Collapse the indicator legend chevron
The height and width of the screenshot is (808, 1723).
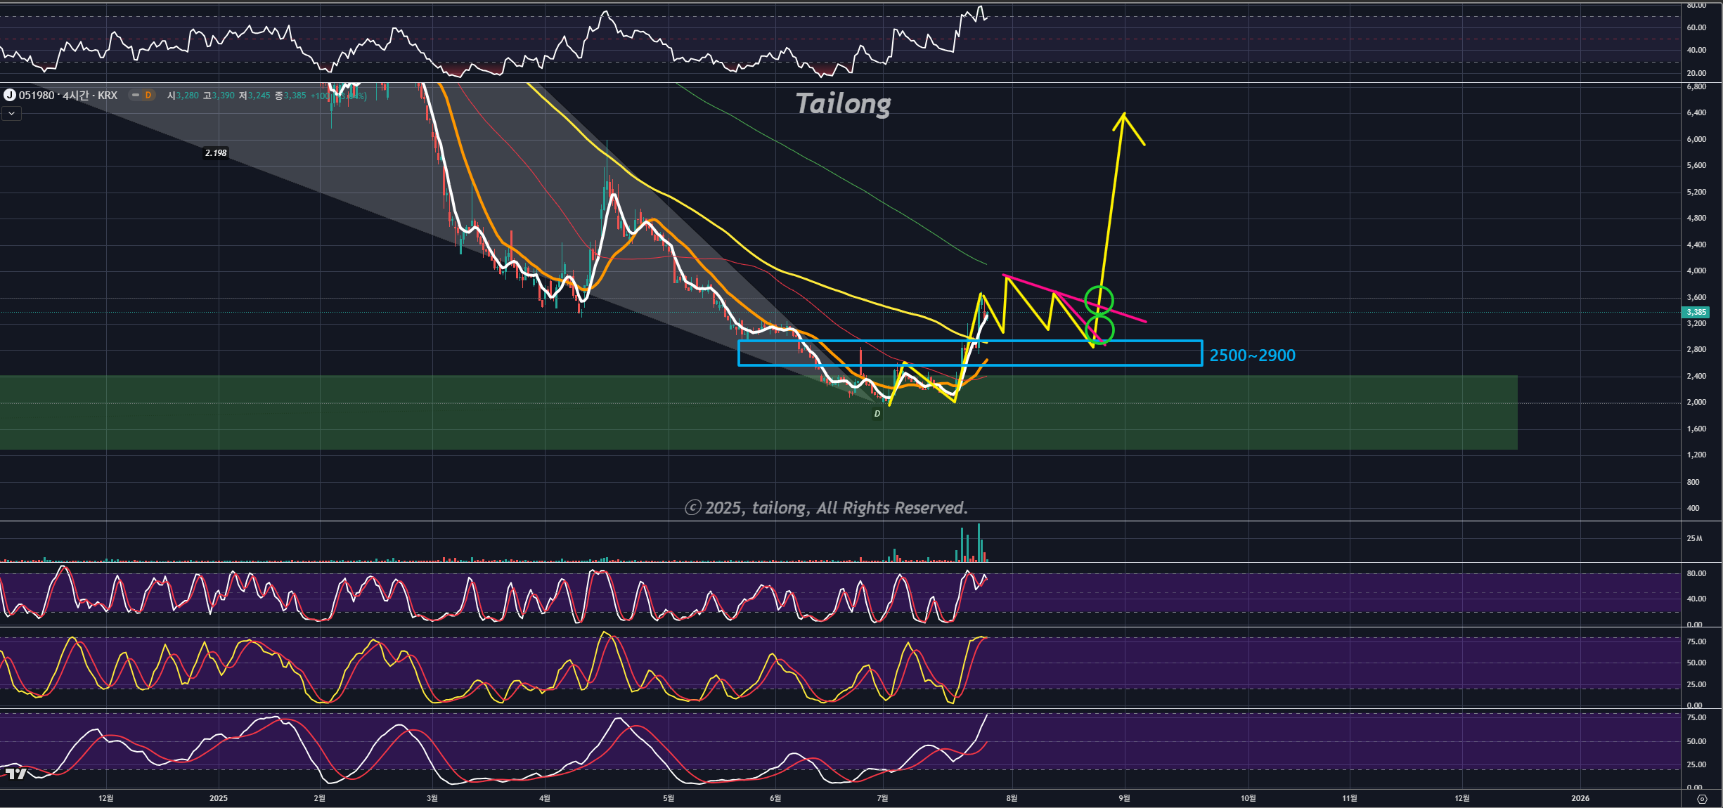11,113
